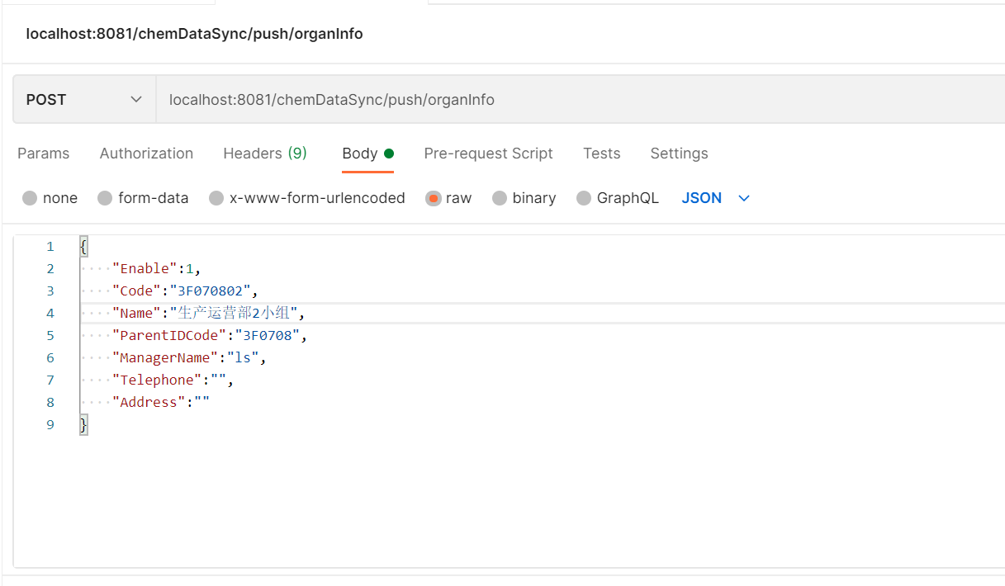Switch to the Tests tab
The height and width of the screenshot is (586, 1005).
click(601, 153)
